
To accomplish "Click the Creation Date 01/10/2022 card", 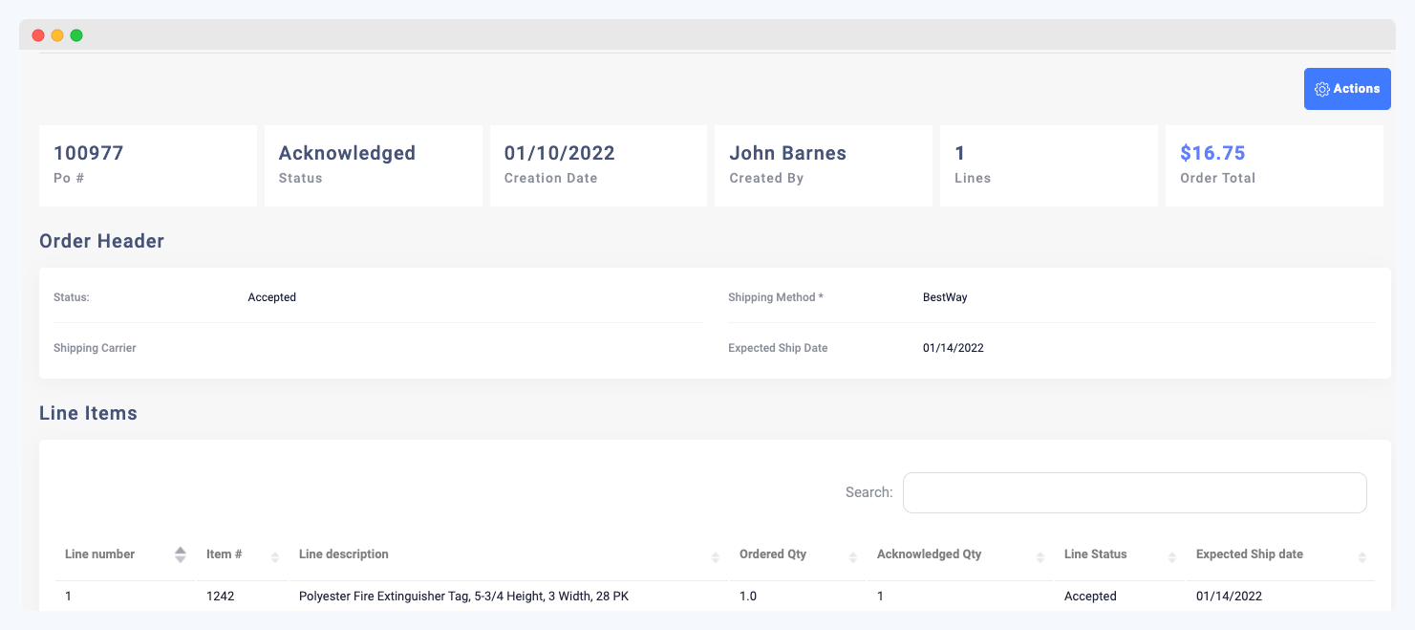I will (598, 164).
